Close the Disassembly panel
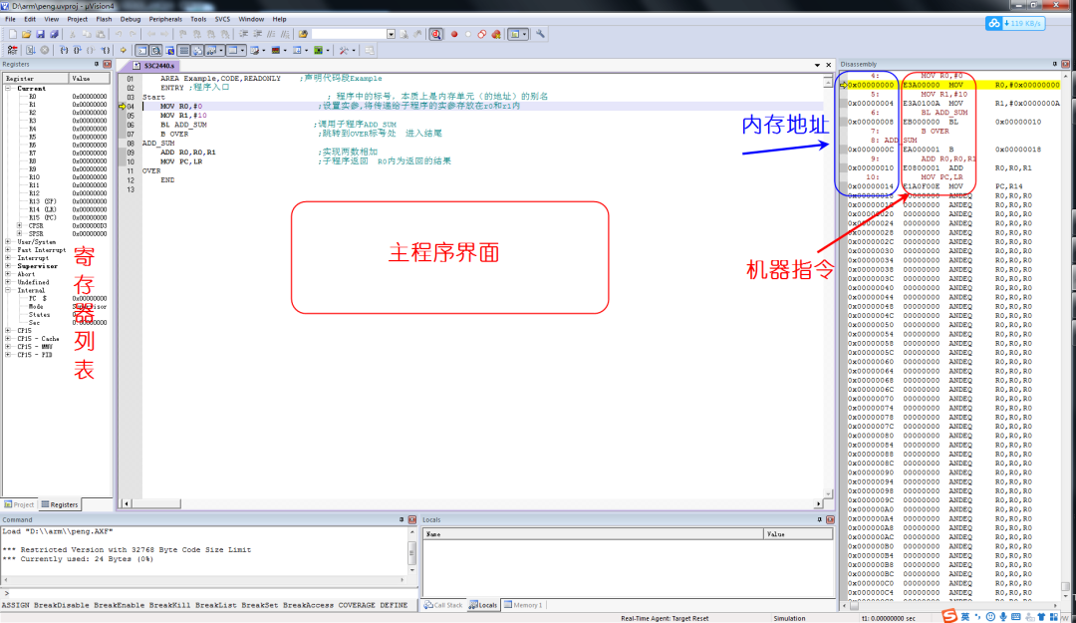The height and width of the screenshot is (623, 1076). pos(1065,64)
